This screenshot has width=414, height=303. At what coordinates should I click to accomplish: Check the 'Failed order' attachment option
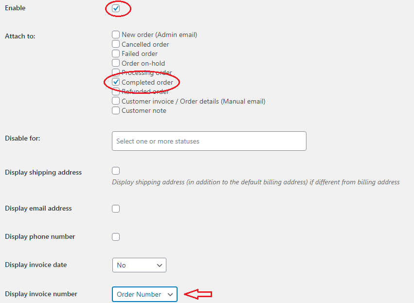[115, 53]
